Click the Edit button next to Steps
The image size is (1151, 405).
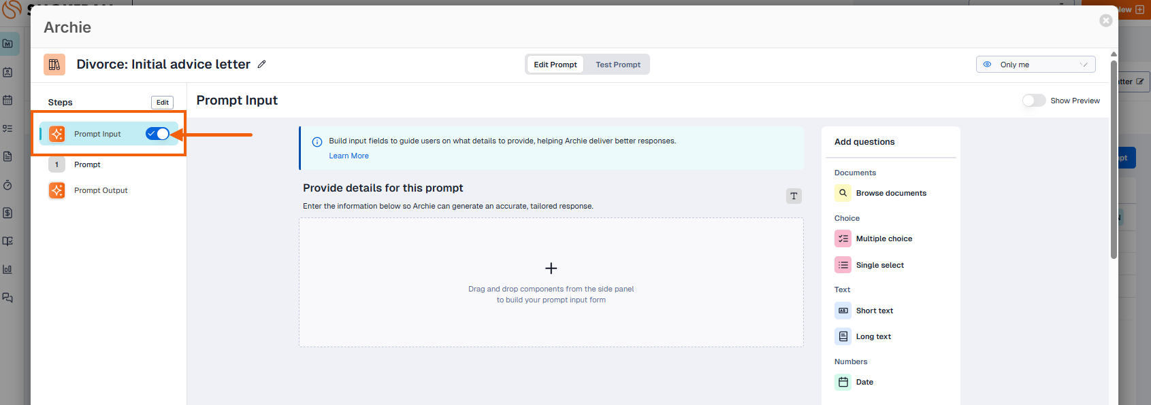point(162,103)
